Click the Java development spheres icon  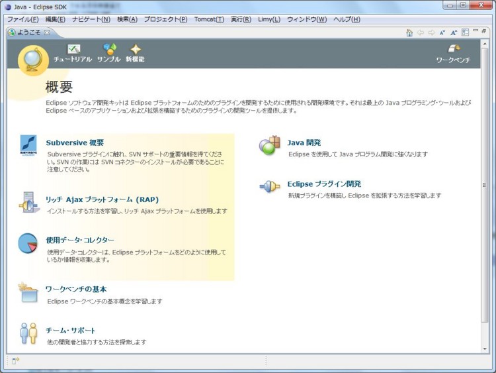point(270,146)
